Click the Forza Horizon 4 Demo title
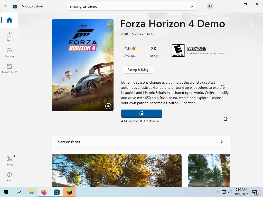Viewport: 263px width, 197px height. coord(173,24)
